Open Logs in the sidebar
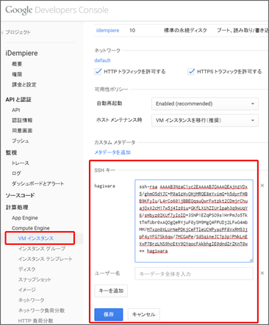Image resolution: width=269 pixels, height=325 pixels. 16,173
